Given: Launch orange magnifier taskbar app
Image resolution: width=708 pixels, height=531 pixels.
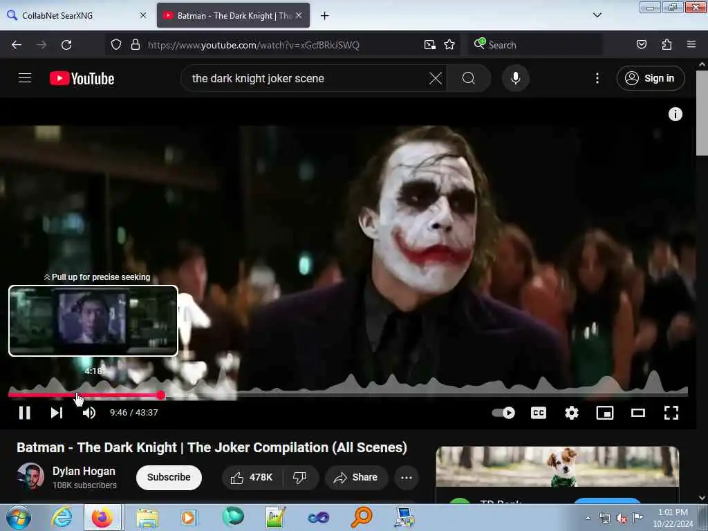Looking at the screenshot, I should pos(362,517).
